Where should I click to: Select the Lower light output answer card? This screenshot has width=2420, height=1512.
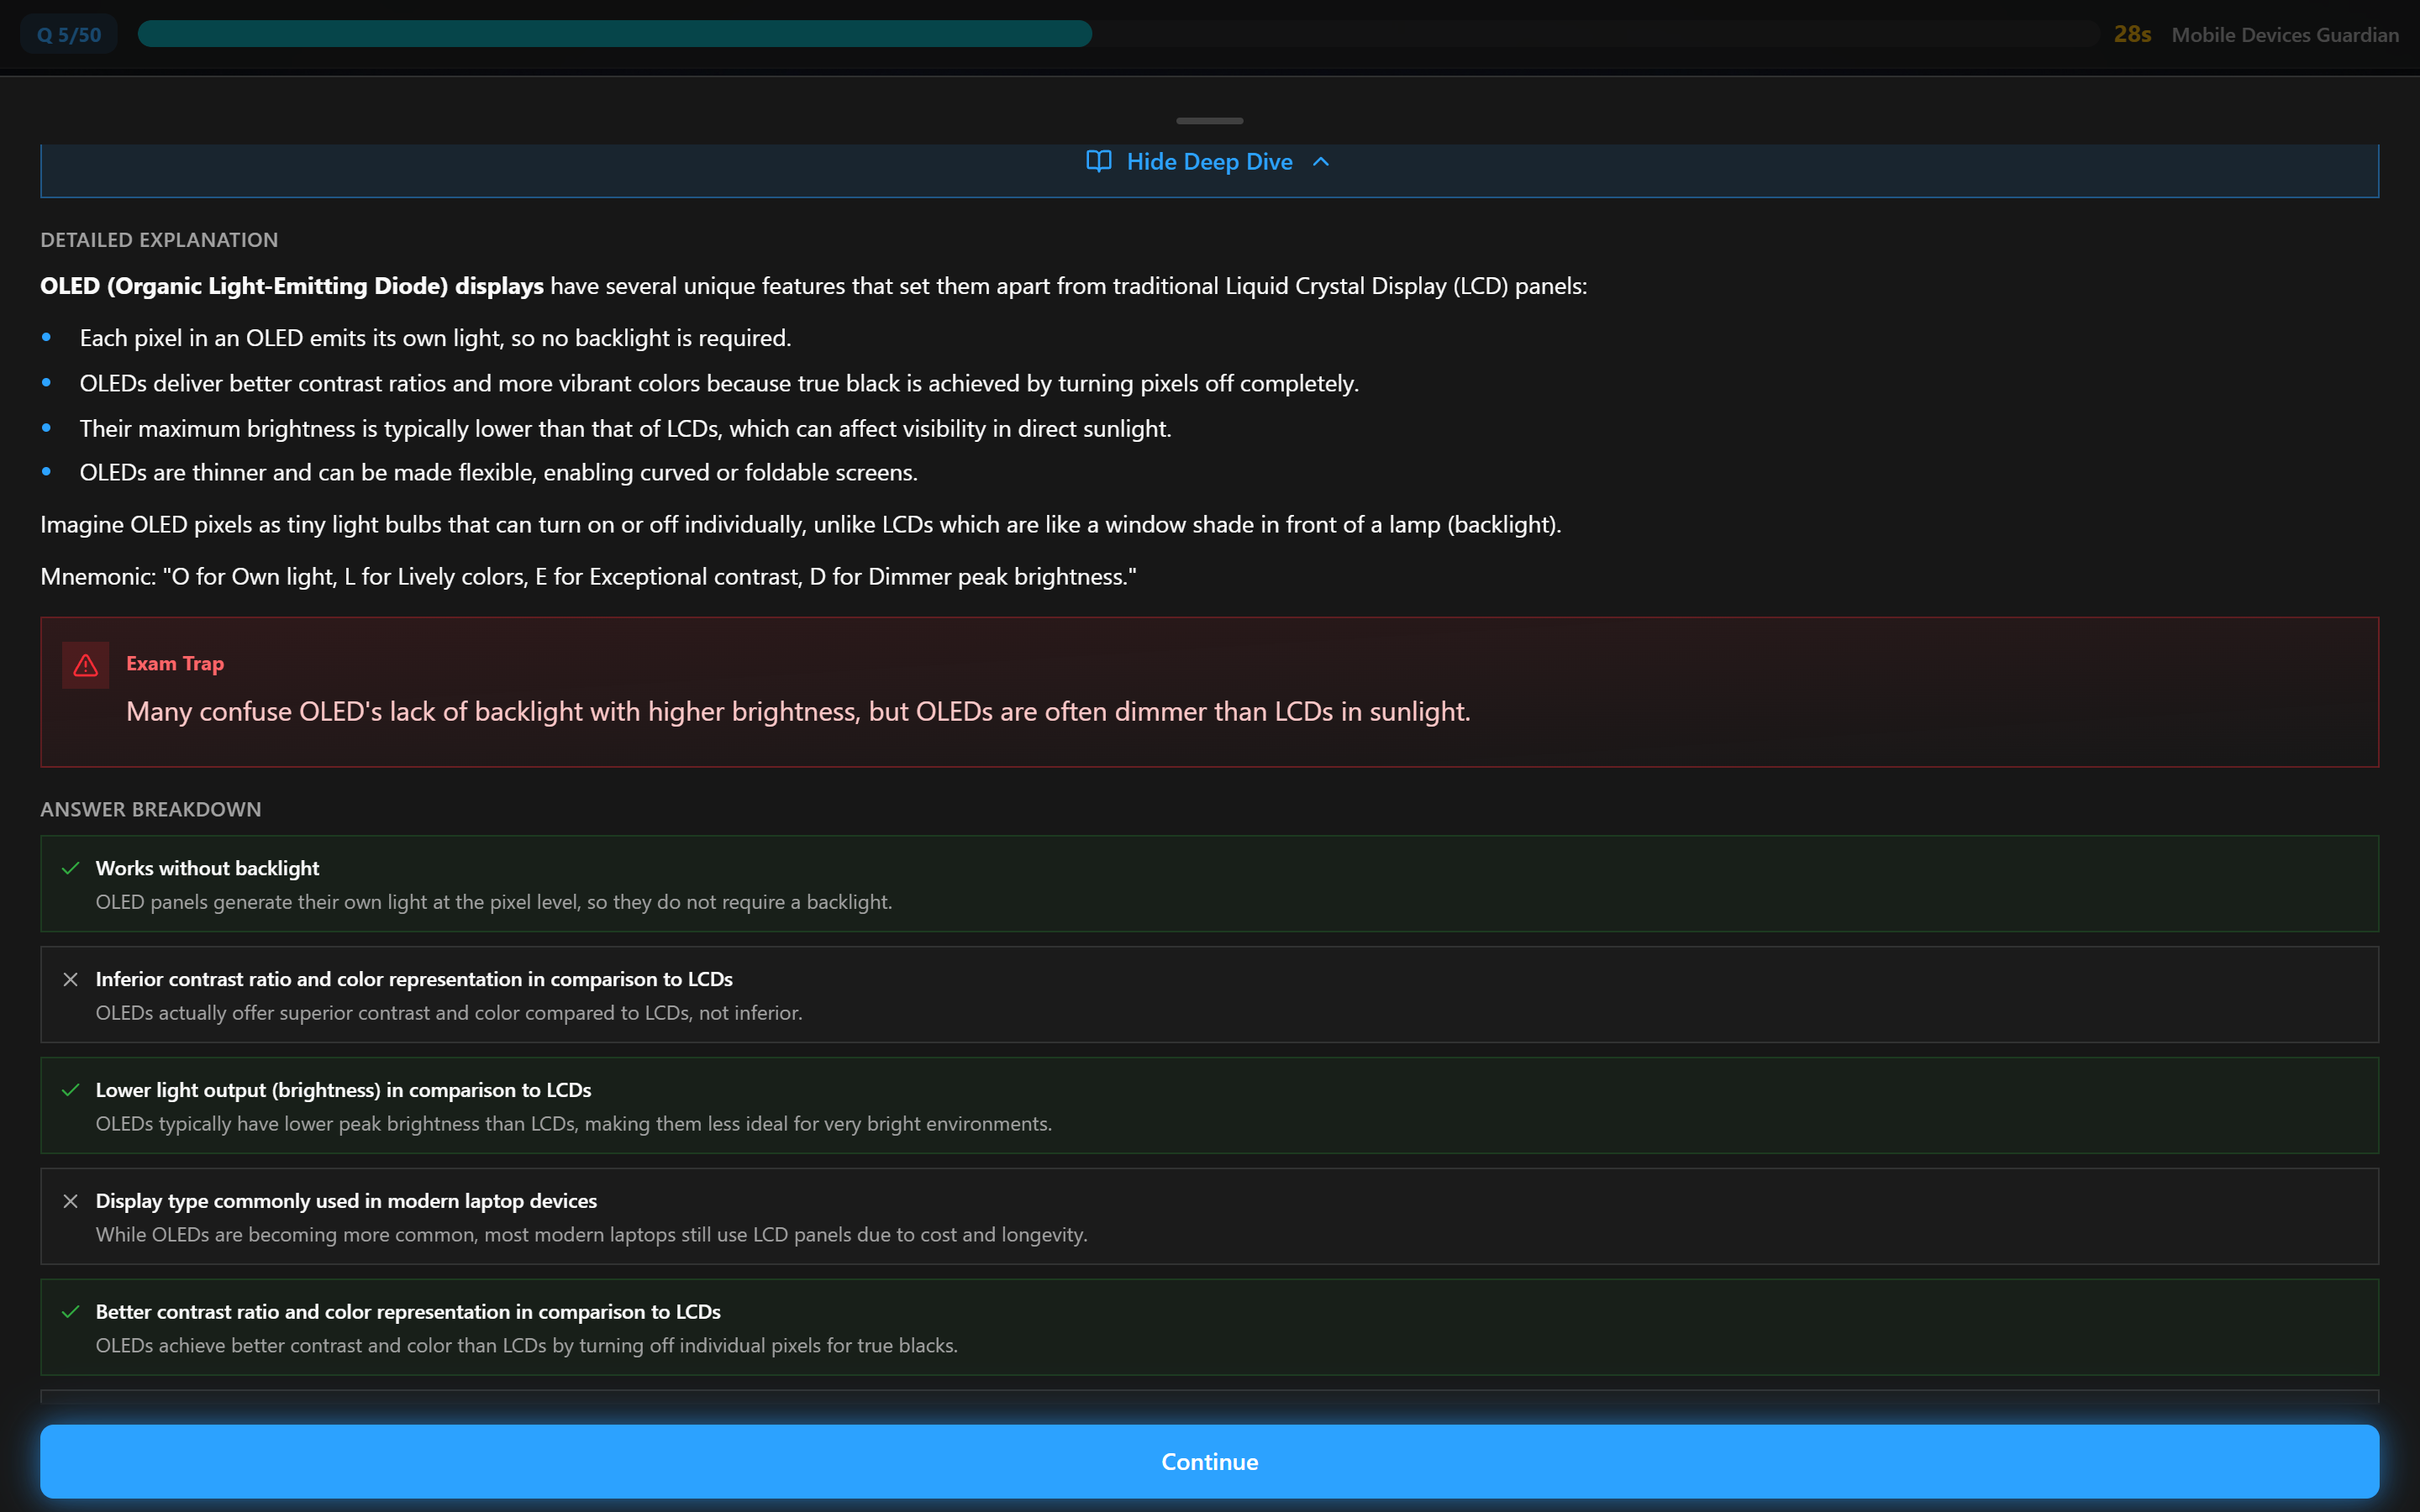pos(1209,1106)
